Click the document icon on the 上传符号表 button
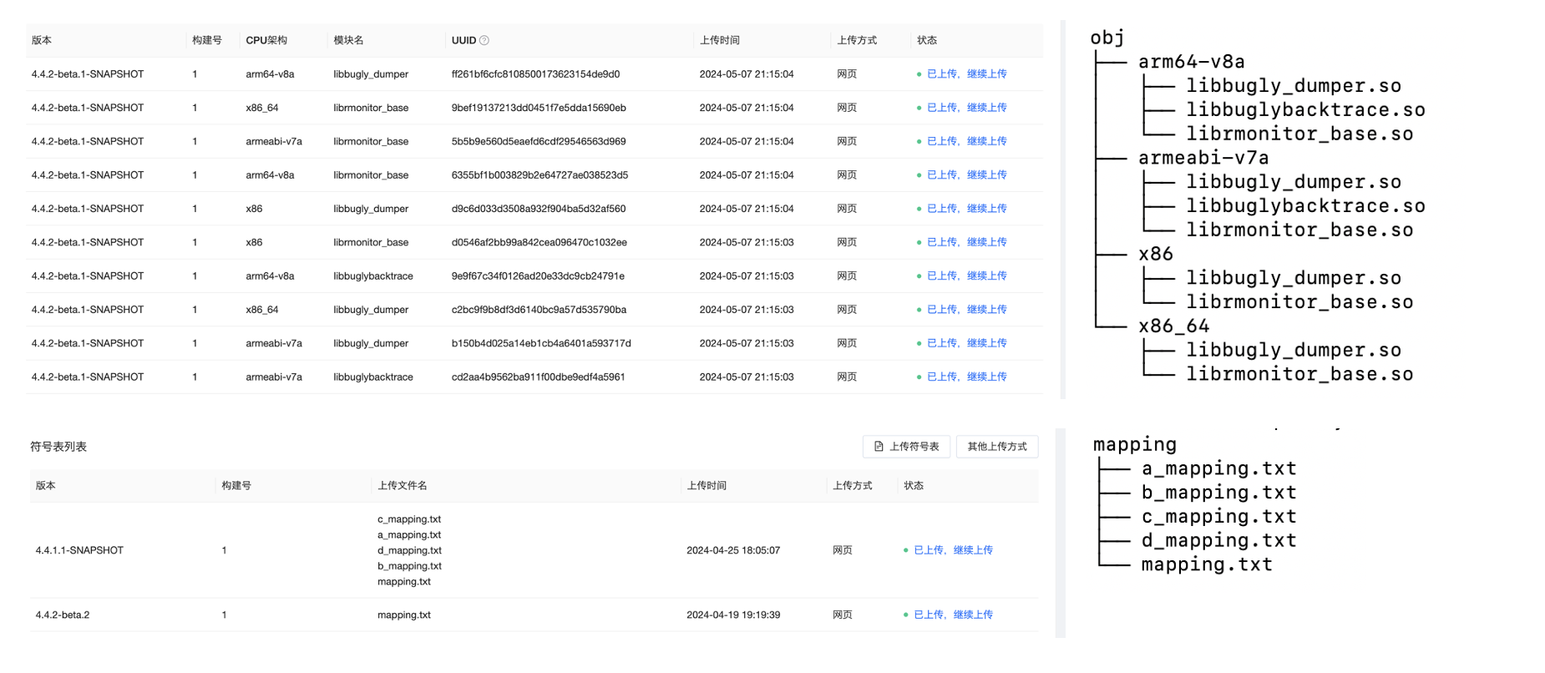The width and height of the screenshot is (1545, 673). [x=879, y=447]
